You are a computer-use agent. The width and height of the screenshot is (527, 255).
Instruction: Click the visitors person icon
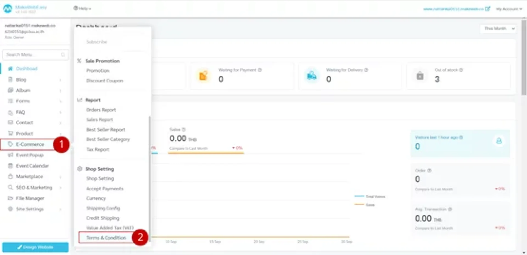click(499, 141)
